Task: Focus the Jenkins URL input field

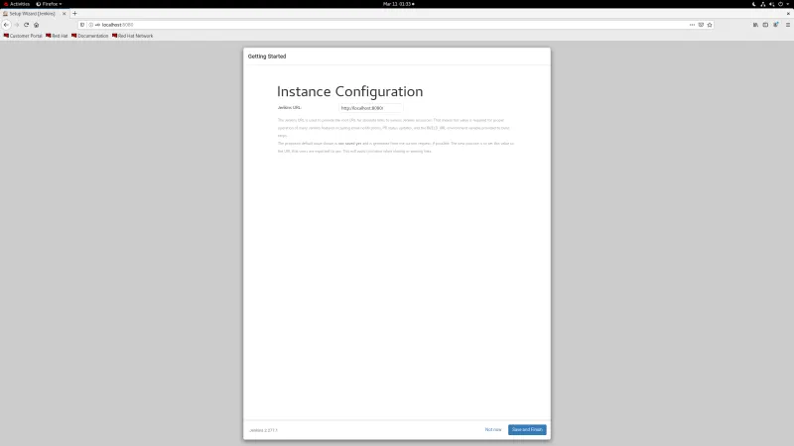Action: point(369,107)
